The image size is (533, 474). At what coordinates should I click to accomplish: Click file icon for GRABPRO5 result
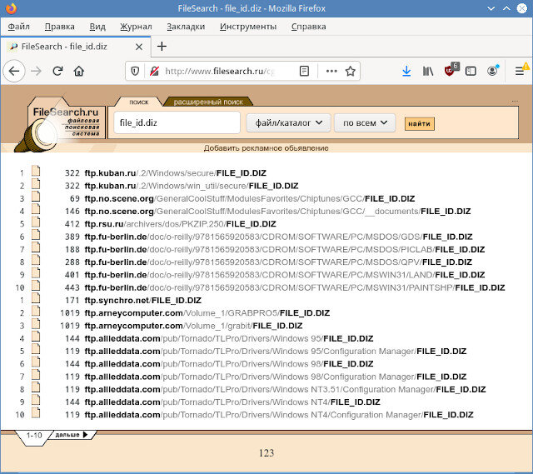click(x=36, y=311)
